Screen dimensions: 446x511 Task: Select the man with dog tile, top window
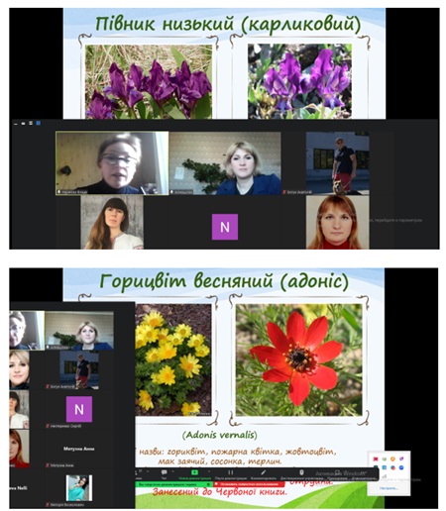click(x=337, y=163)
